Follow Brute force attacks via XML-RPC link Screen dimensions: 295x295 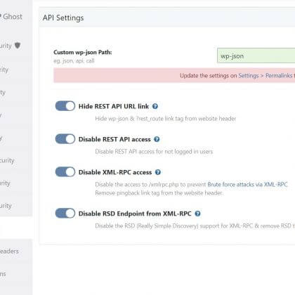[247, 185]
